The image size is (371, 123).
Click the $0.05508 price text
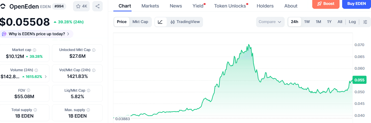[x=25, y=22]
